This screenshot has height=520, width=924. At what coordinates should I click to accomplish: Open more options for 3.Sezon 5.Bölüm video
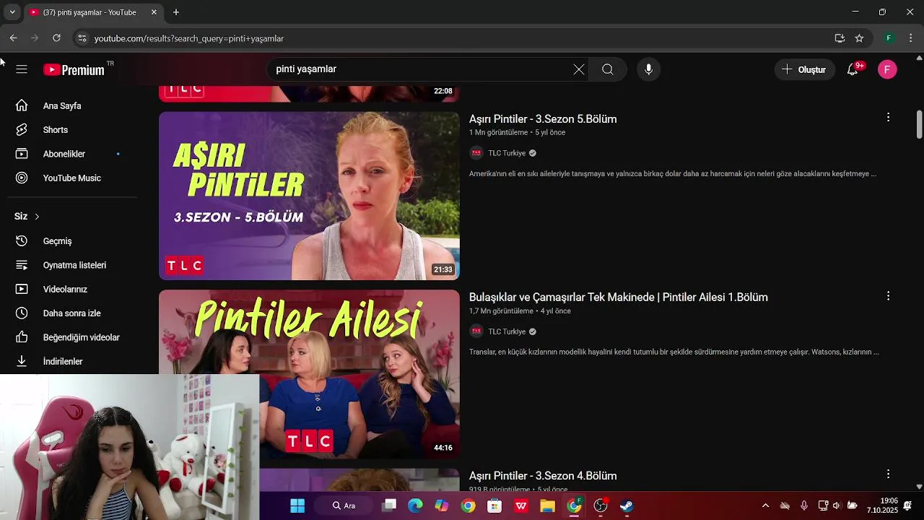pos(888,117)
